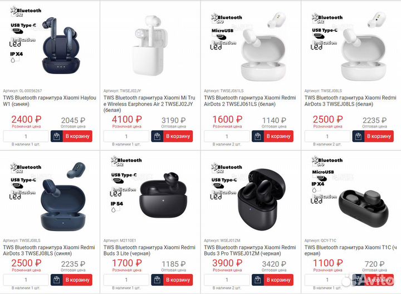
Task: Click the cart bag icon for Haylou W1
Action: point(57,136)
